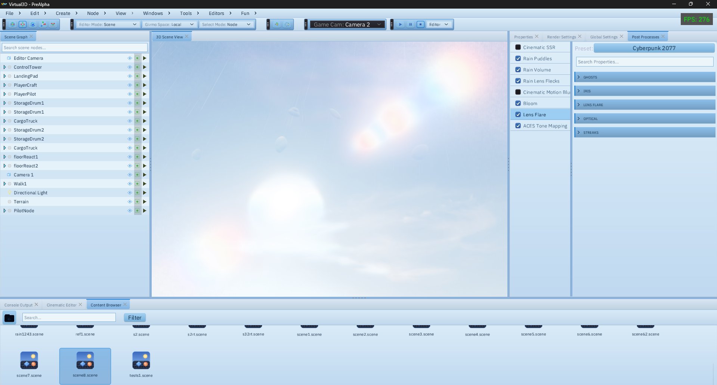Click the Filter button
The width and height of the screenshot is (717, 385).
point(135,318)
